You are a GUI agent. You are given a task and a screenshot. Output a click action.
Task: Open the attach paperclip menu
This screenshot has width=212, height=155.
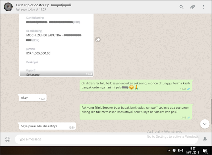[192, 7]
